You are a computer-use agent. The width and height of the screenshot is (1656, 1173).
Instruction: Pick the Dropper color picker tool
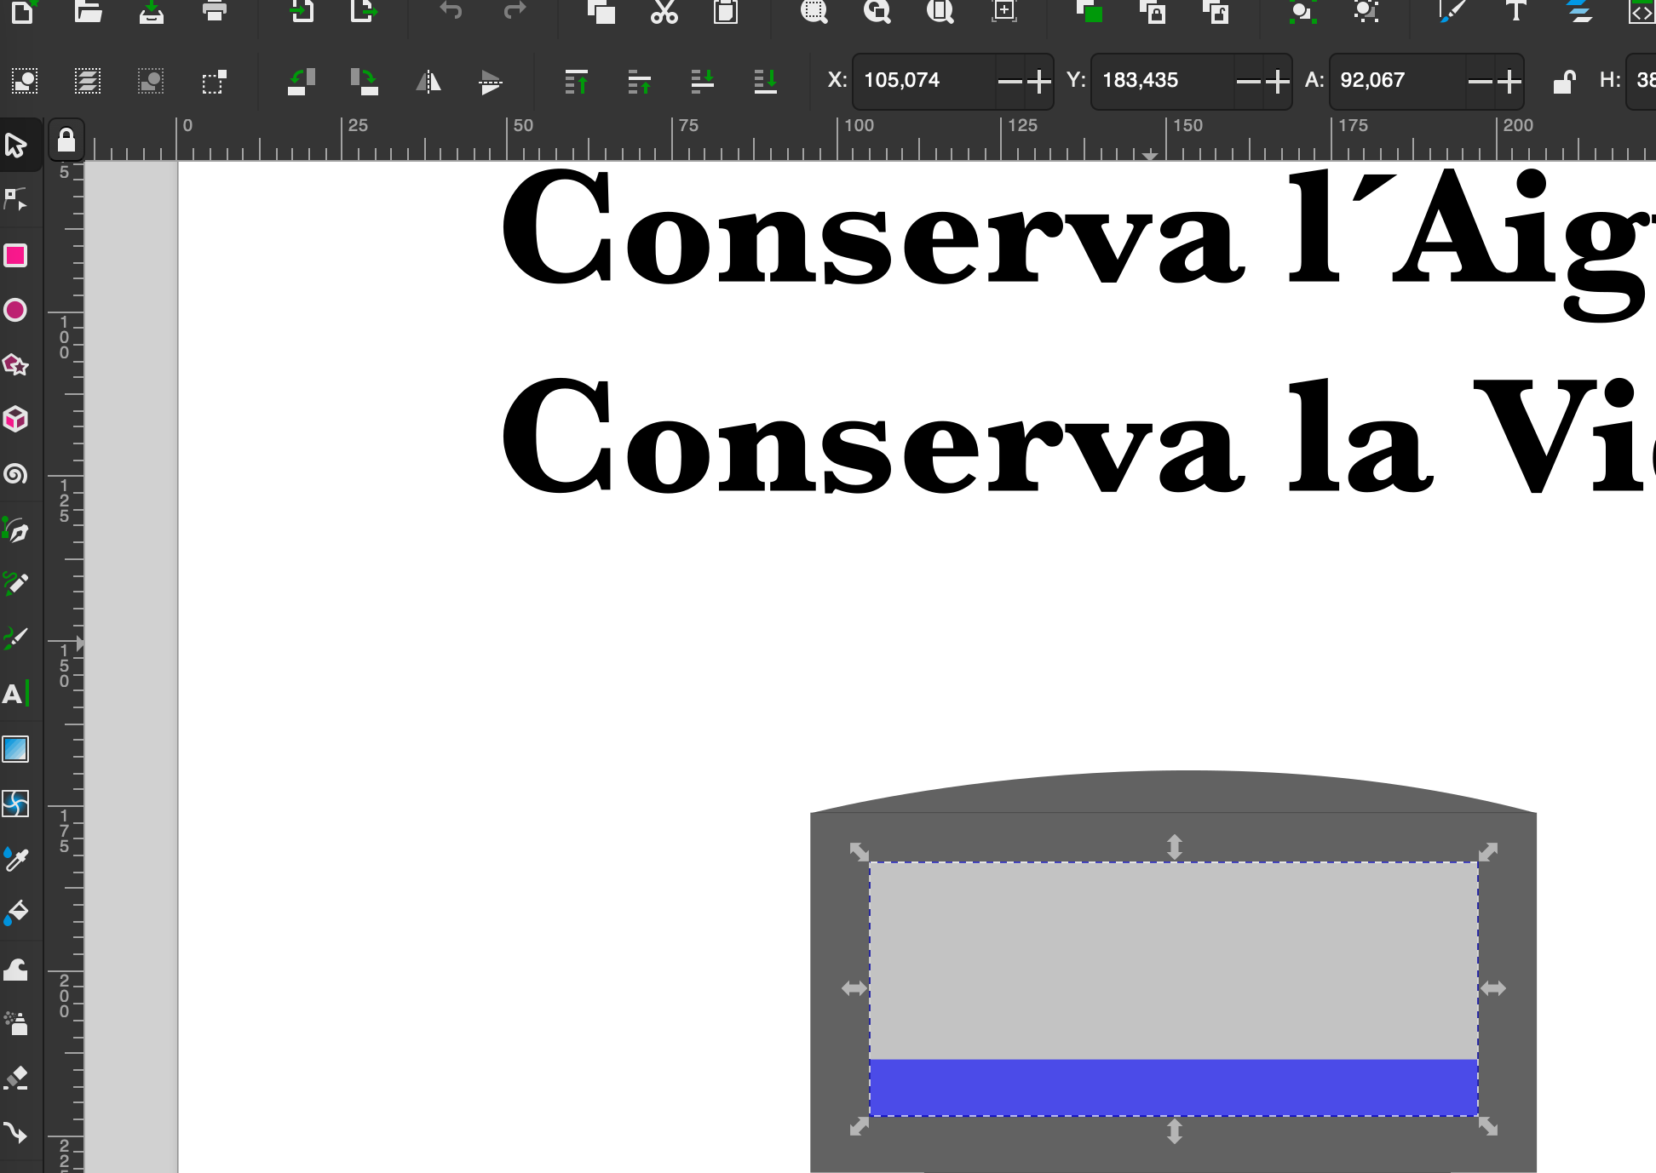pos(16,859)
